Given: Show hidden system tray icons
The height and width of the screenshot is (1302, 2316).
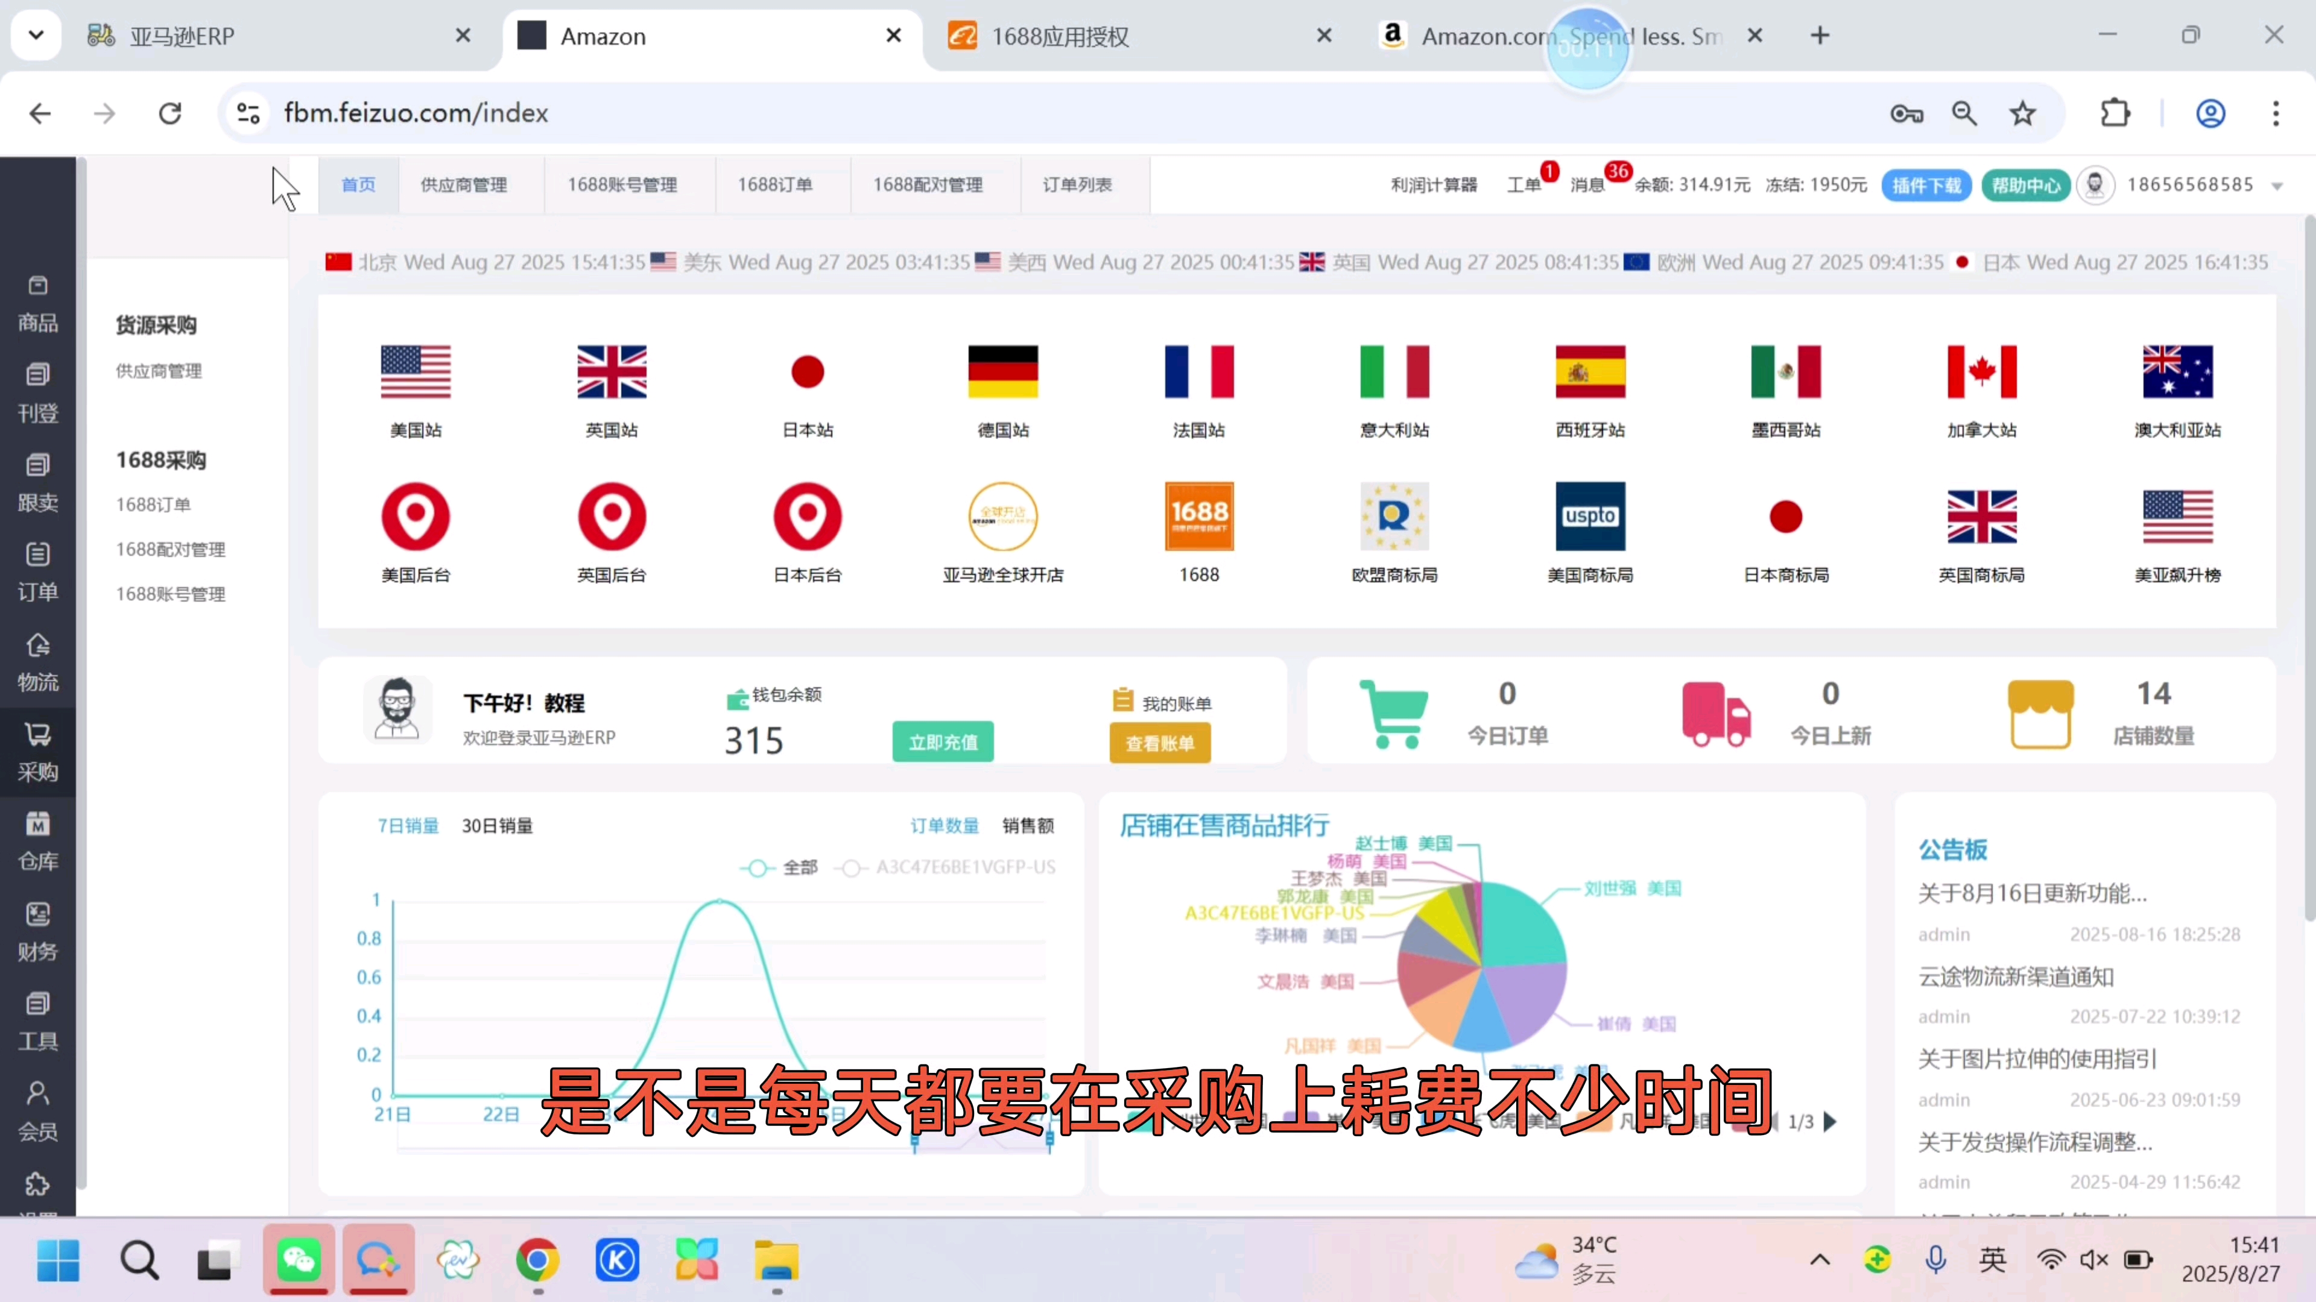Looking at the screenshot, I should tap(1820, 1260).
